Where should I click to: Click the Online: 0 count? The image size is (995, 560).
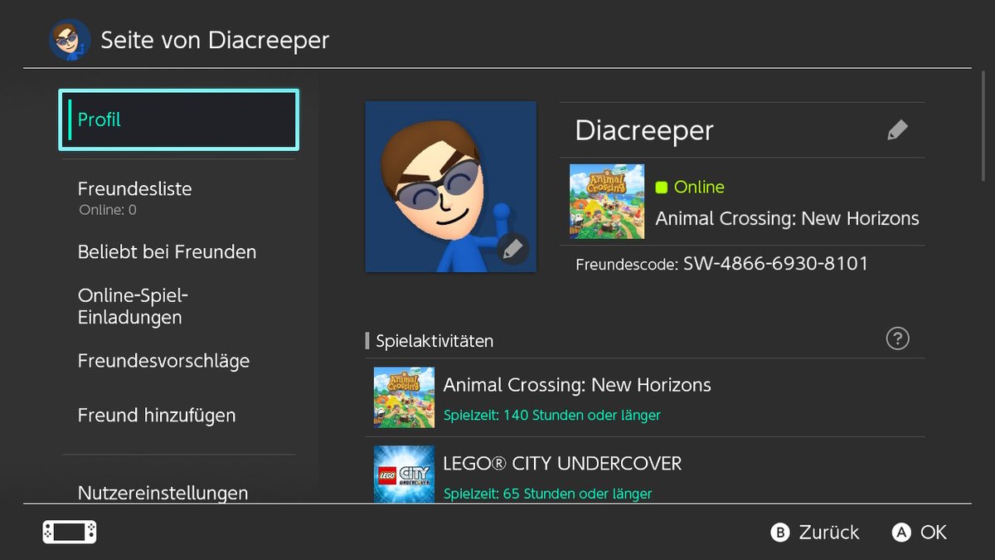click(x=108, y=211)
